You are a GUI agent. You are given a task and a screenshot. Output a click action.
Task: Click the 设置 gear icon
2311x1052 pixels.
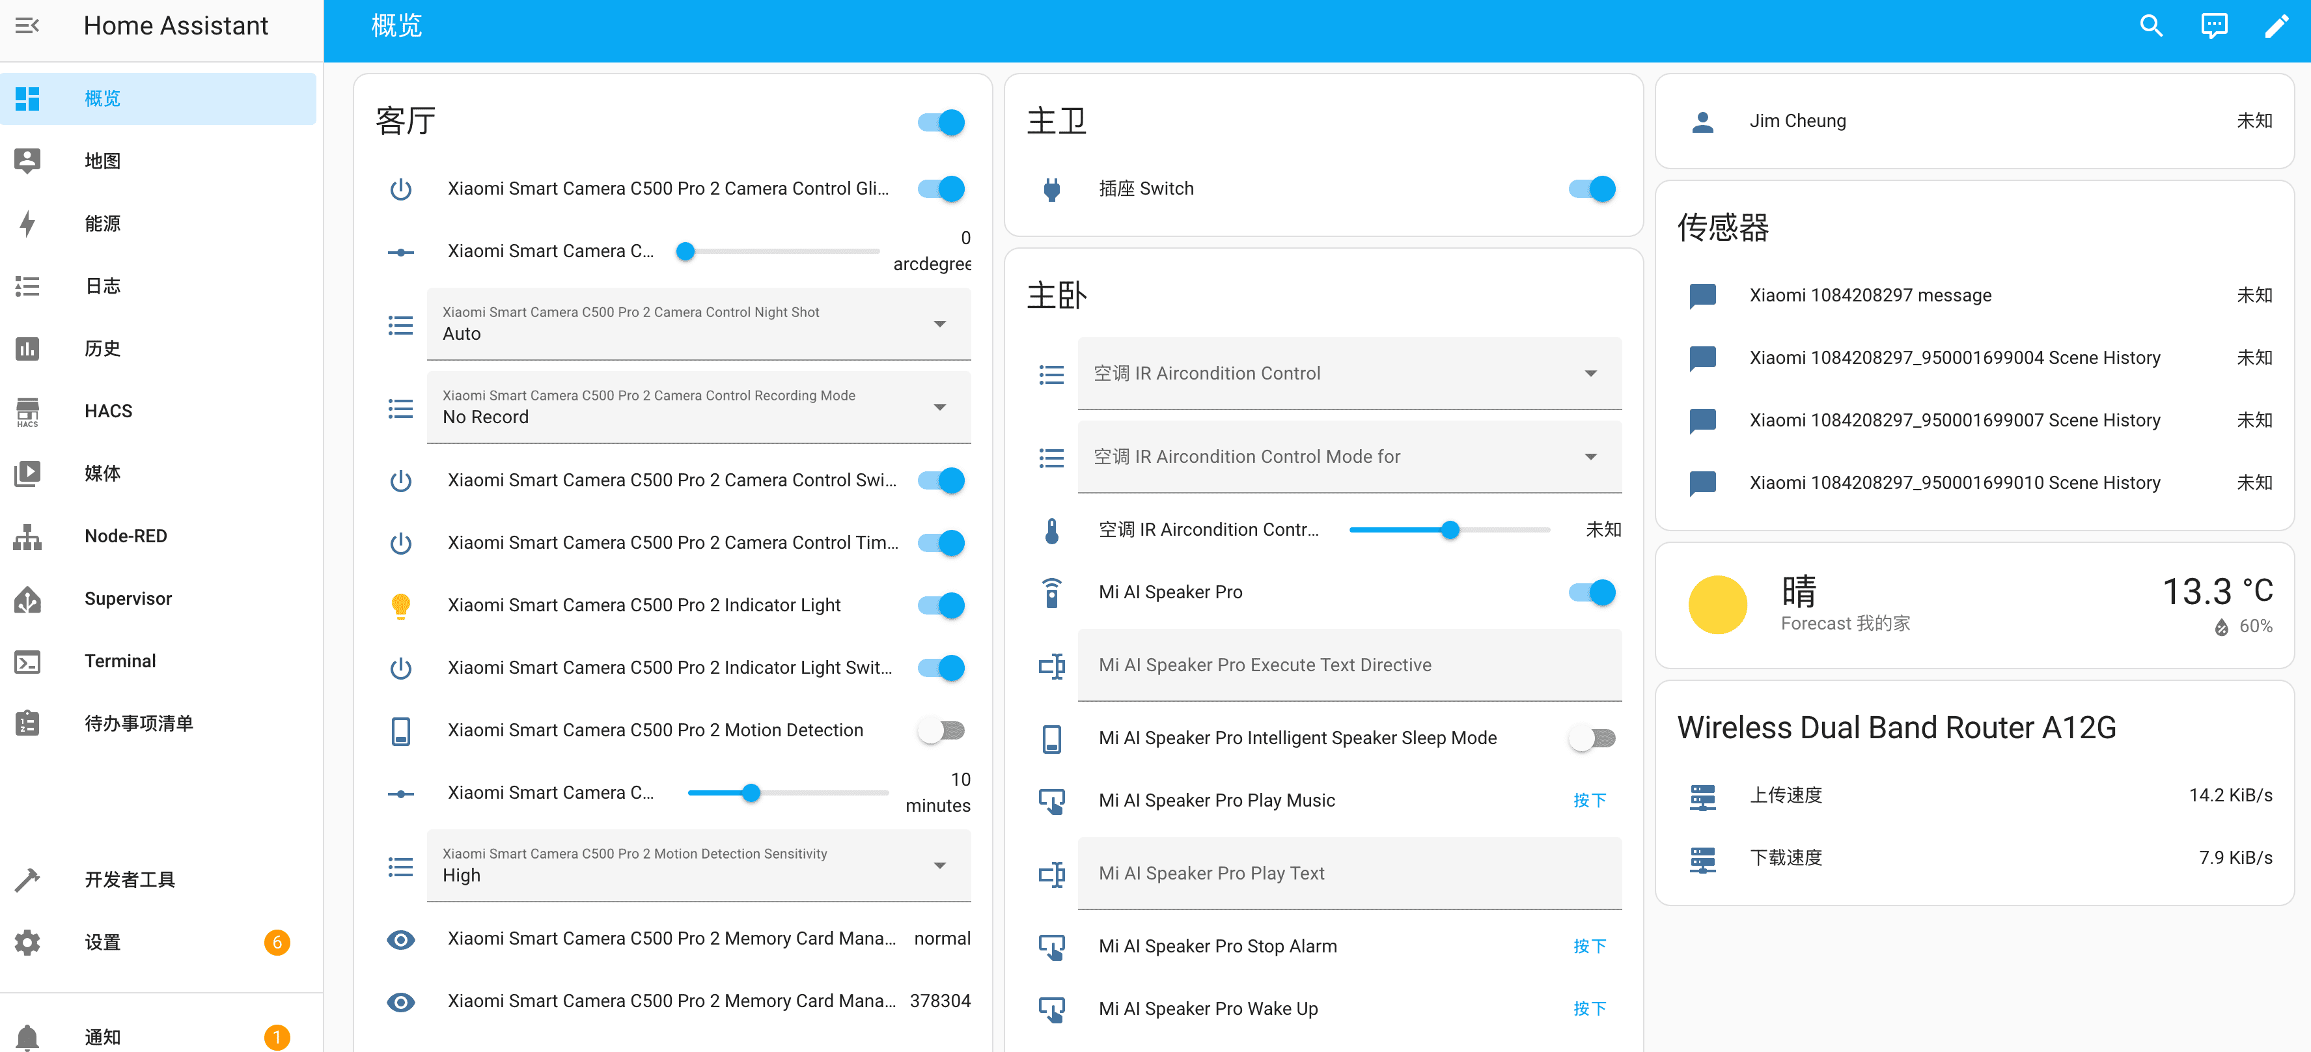tap(28, 943)
